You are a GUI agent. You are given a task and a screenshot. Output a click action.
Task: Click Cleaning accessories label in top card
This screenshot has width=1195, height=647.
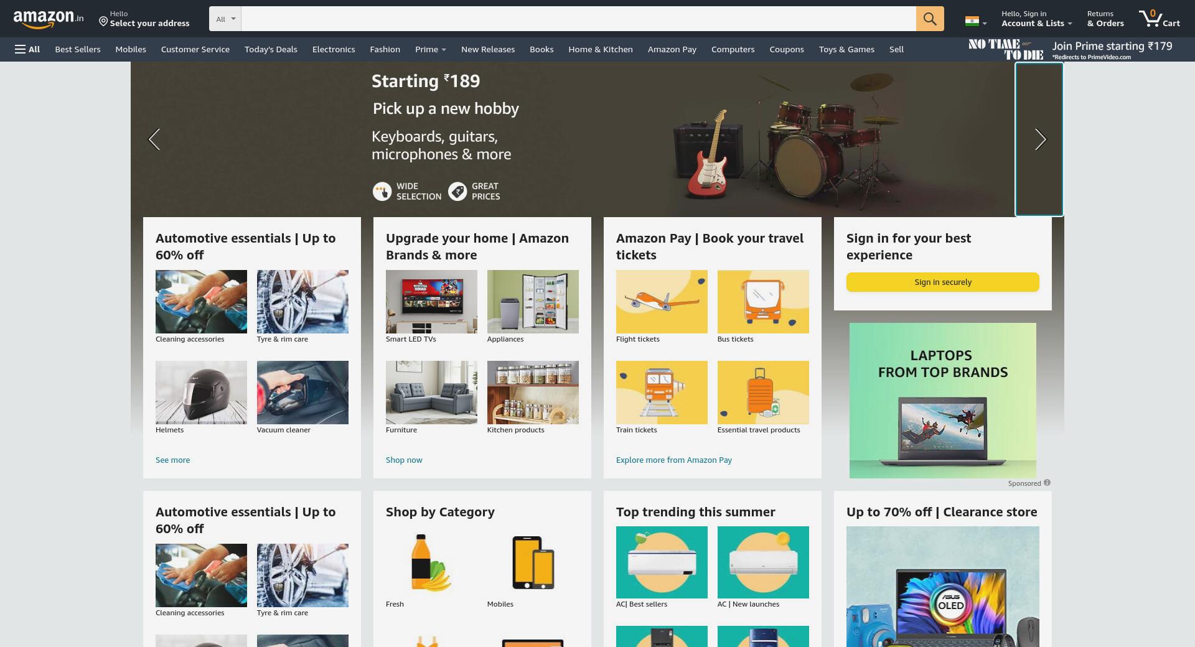[x=190, y=339]
